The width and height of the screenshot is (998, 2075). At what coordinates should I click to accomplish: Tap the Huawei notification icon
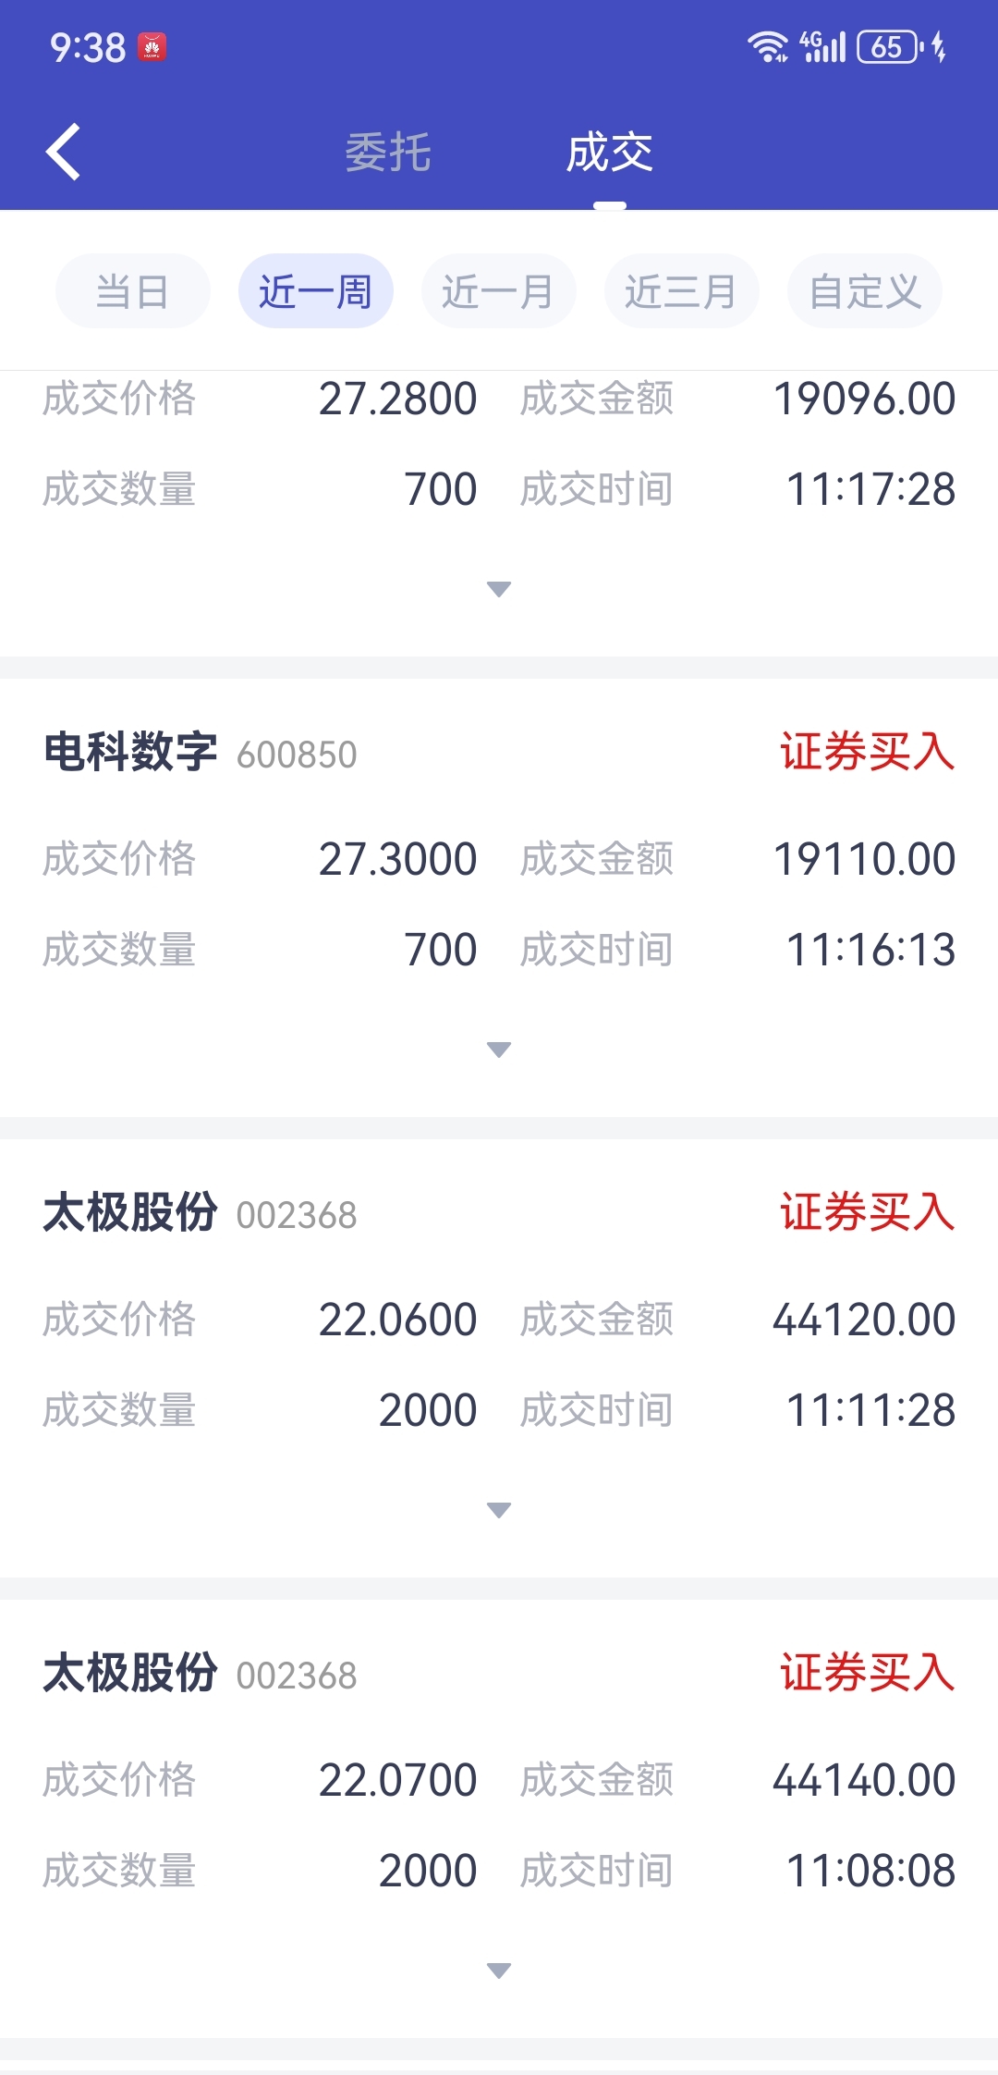coord(152,47)
